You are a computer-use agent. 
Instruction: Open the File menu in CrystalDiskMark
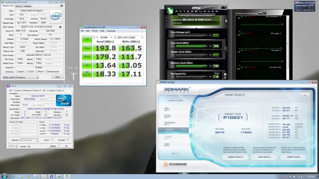pos(82,31)
